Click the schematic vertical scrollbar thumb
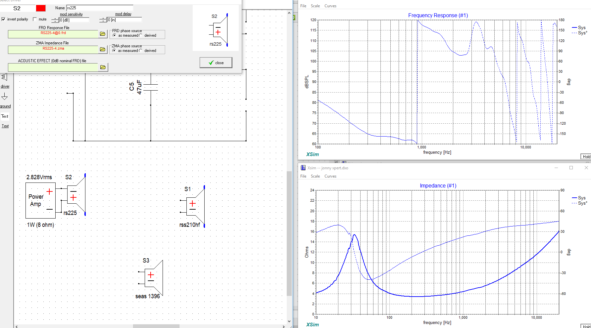This screenshot has width=591, height=328. coord(289,233)
